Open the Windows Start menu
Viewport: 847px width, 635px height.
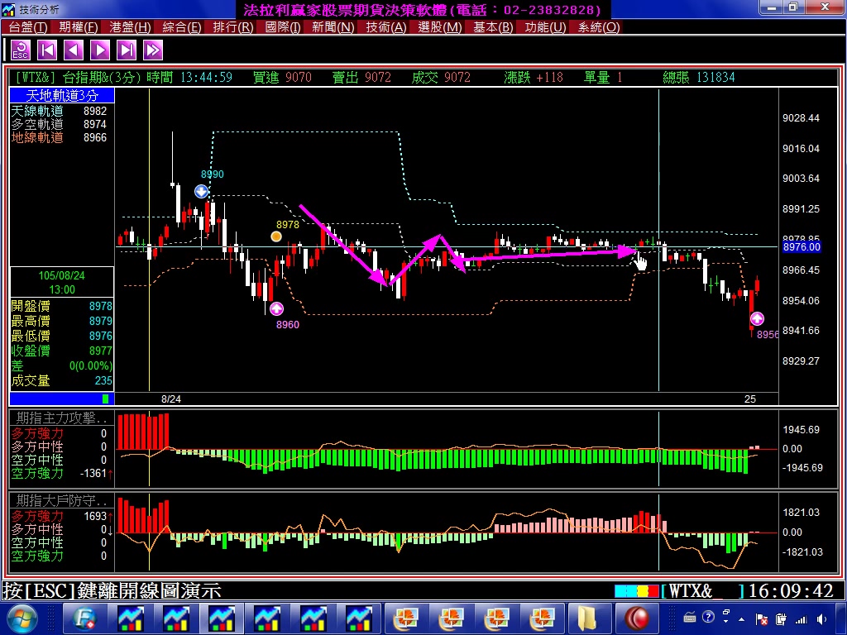[21, 618]
